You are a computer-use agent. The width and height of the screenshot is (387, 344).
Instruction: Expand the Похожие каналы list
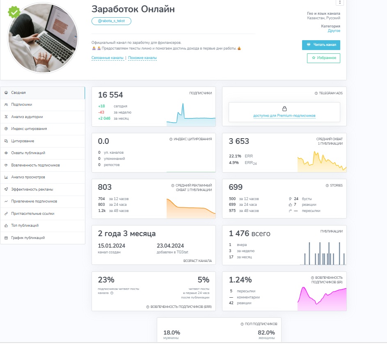(142, 58)
